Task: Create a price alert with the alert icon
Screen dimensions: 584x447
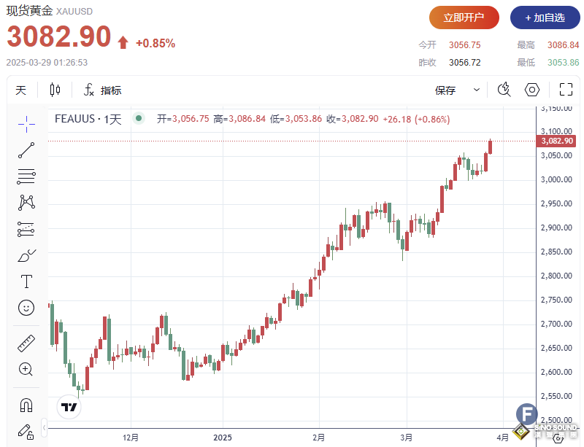Action: (504, 89)
